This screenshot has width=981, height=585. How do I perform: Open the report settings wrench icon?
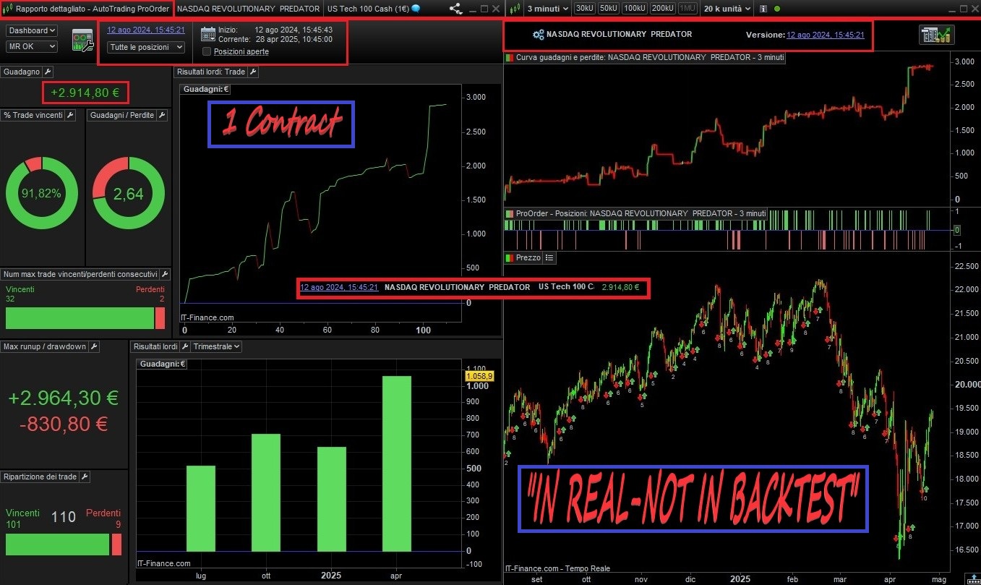pos(82,40)
